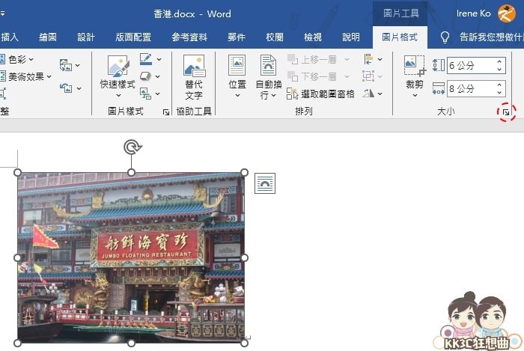Open the Artistic Effects (美術效果) dropdown
The width and height of the screenshot is (524, 351).
click(30, 76)
